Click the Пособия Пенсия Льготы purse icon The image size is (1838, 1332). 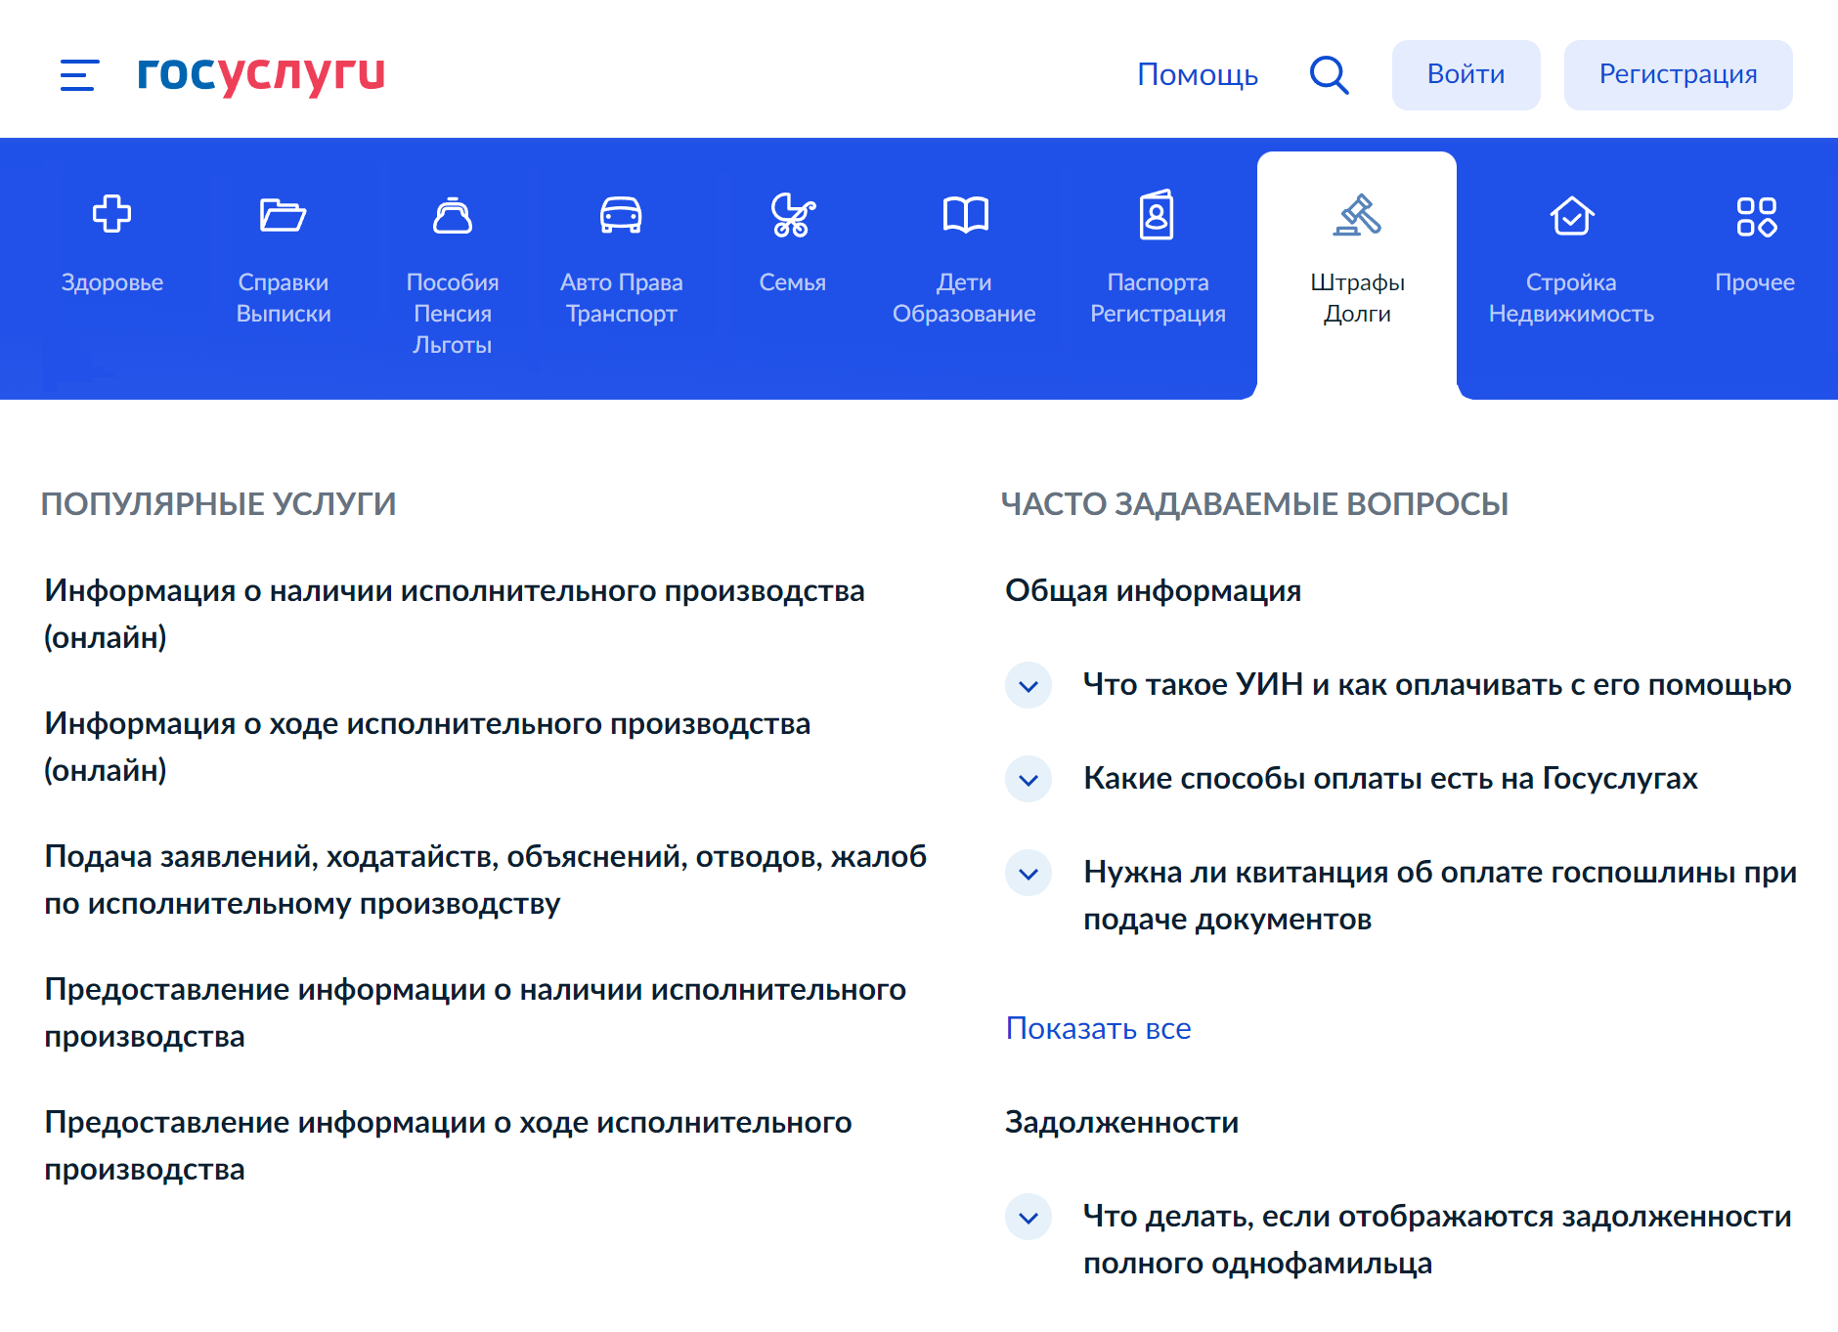(453, 215)
